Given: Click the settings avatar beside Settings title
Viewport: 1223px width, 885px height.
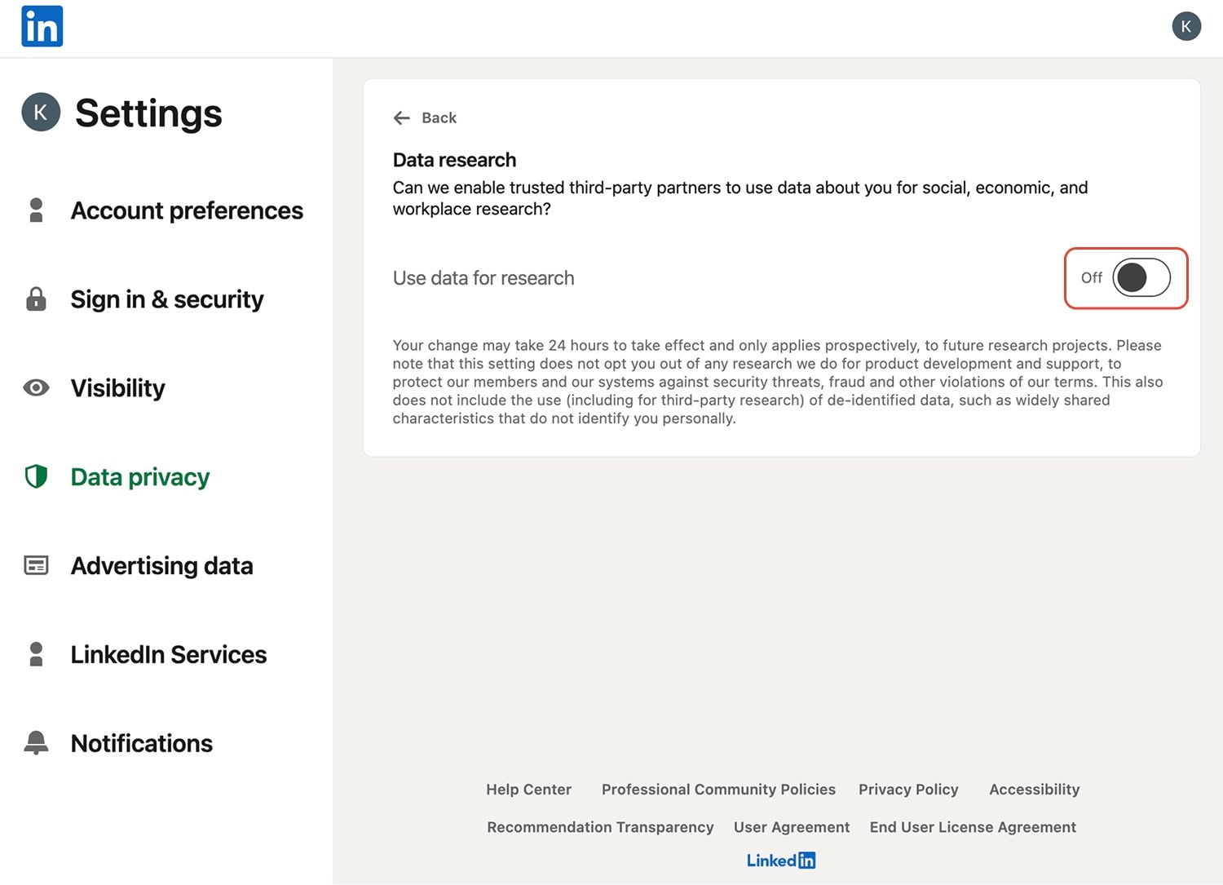Looking at the screenshot, I should pos(41,113).
